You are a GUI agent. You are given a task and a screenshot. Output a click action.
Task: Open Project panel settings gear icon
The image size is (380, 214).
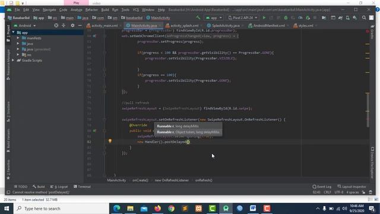[72, 26]
